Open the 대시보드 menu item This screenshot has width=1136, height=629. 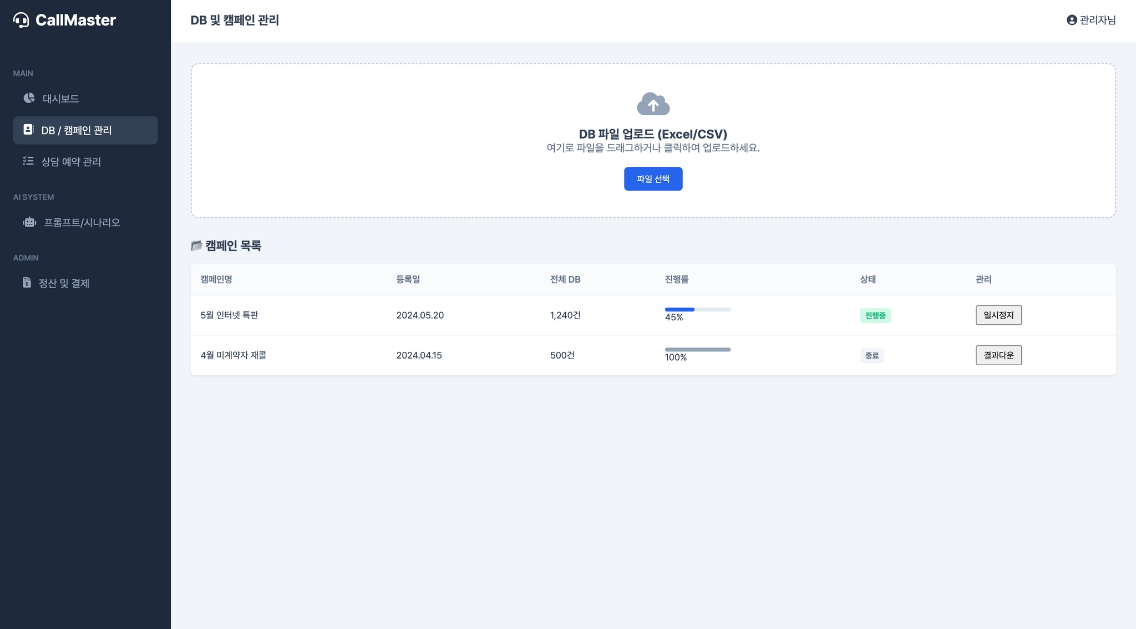pyautogui.click(x=60, y=99)
